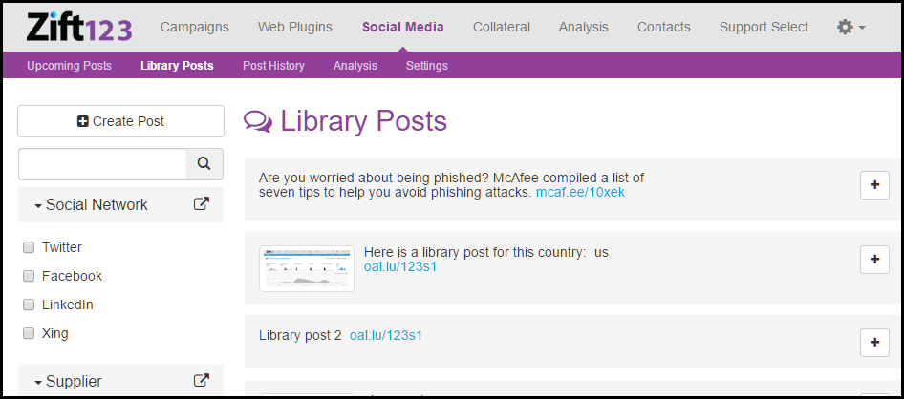The height and width of the screenshot is (399, 904).
Task: Open Social Network pop-out icon
Action: (201, 204)
